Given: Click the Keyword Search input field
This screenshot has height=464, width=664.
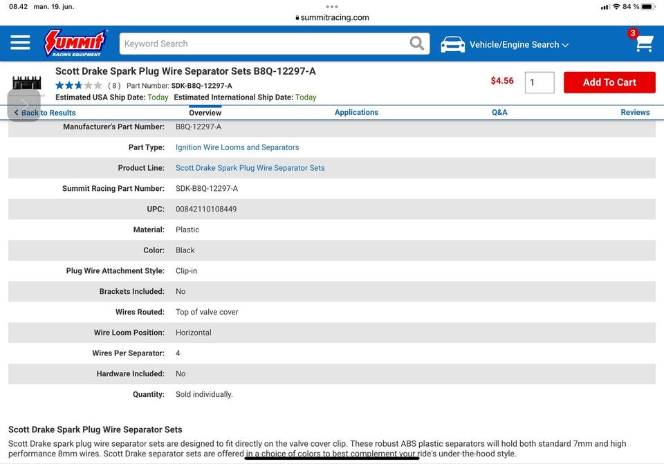Looking at the screenshot, I should pos(263,44).
